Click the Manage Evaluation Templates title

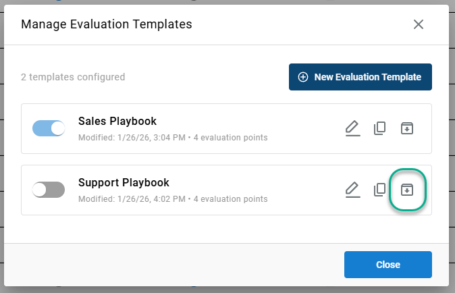click(107, 24)
